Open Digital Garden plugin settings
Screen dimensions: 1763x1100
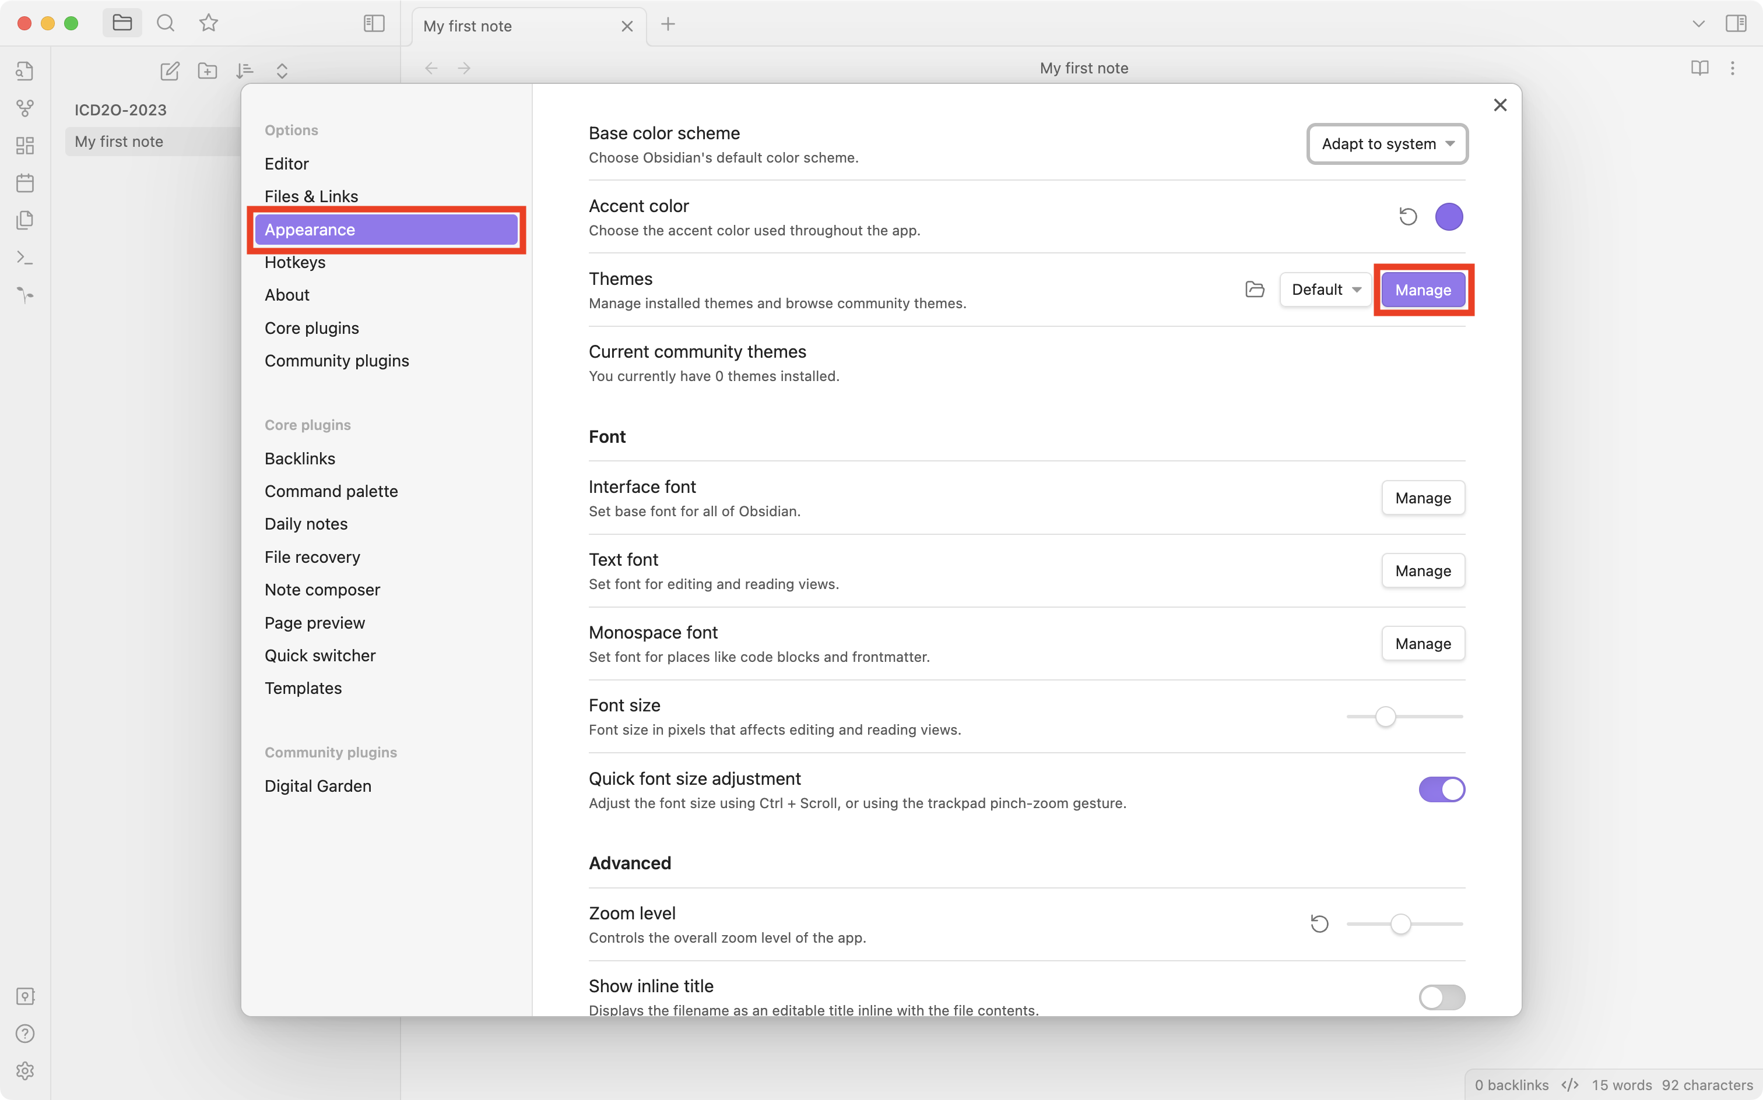click(387, 786)
